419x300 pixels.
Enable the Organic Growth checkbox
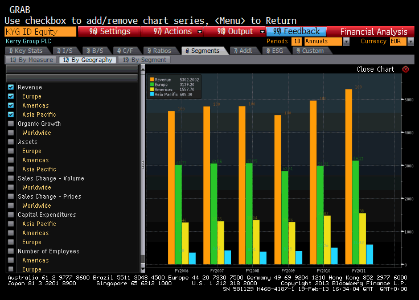pyautogui.click(x=11, y=124)
